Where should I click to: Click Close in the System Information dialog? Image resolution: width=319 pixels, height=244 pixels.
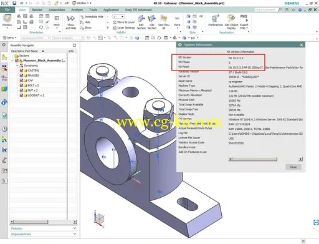click(x=293, y=167)
